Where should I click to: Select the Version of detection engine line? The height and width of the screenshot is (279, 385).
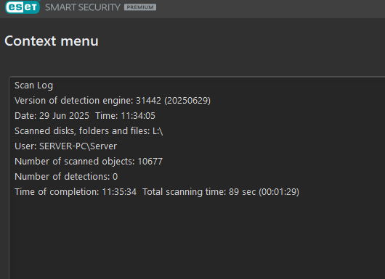pos(113,101)
